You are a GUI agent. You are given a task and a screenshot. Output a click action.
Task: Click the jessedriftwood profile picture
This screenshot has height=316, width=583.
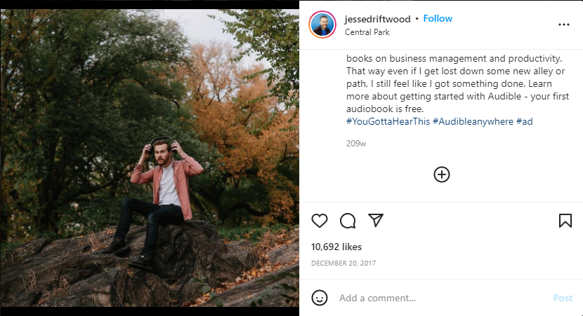click(x=322, y=25)
